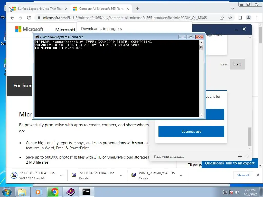
Task: Close the Surface Laptop 4 tab
Action: [x=66, y=9]
